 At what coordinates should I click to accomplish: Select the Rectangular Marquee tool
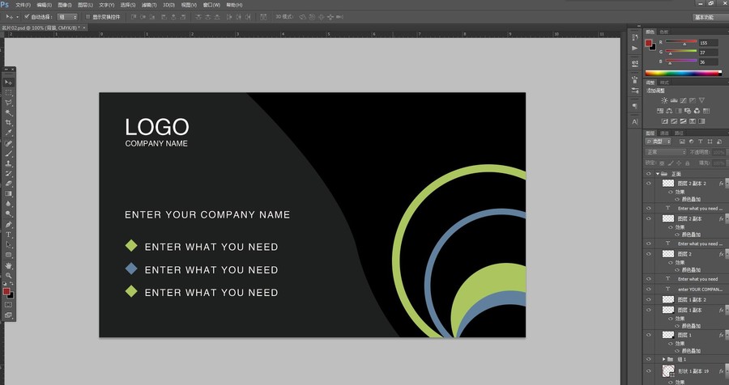[8, 92]
